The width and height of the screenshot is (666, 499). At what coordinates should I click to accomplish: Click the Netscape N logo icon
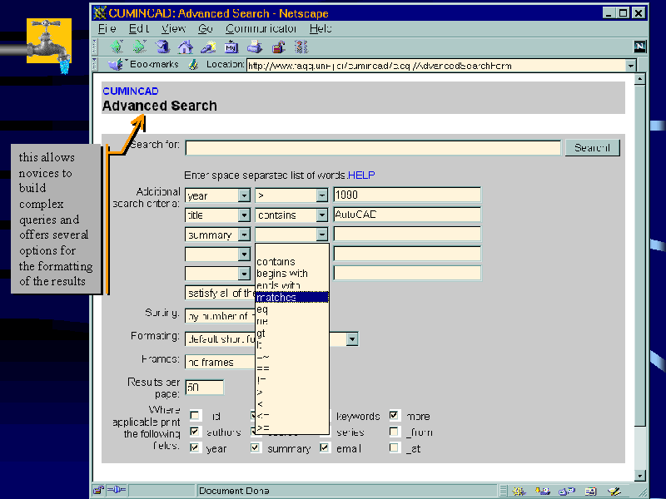pos(639,47)
